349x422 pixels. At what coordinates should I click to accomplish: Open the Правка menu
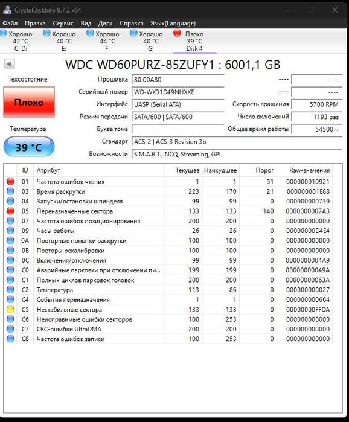click(x=35, y=24)
